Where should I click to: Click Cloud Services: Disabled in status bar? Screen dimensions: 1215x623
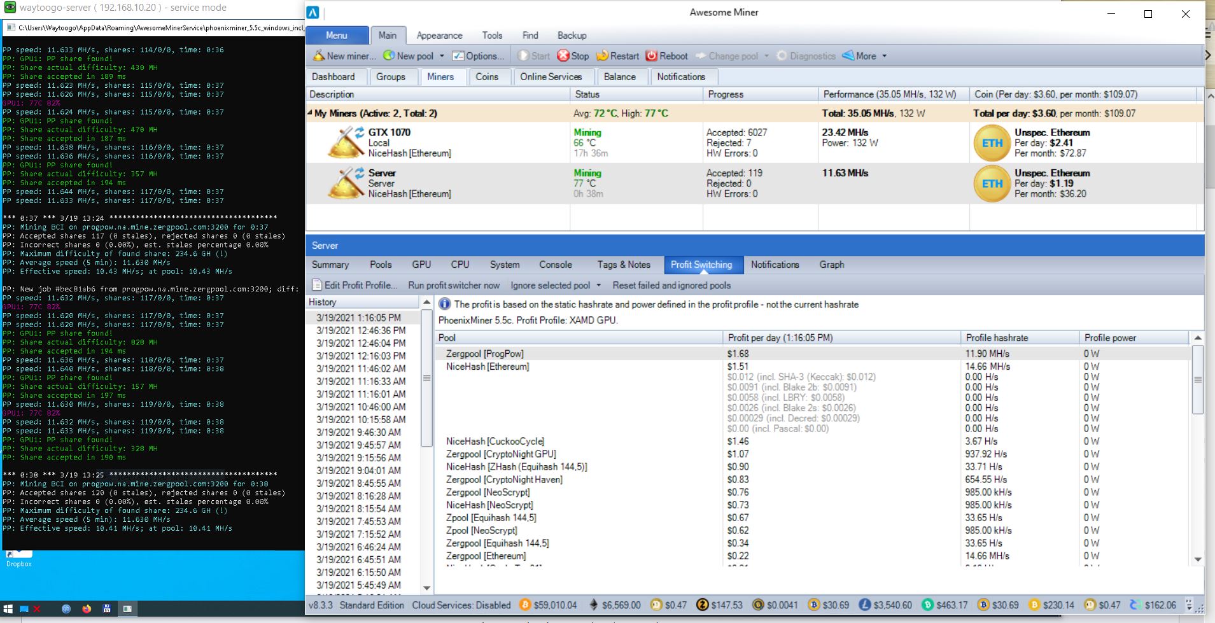461,605
